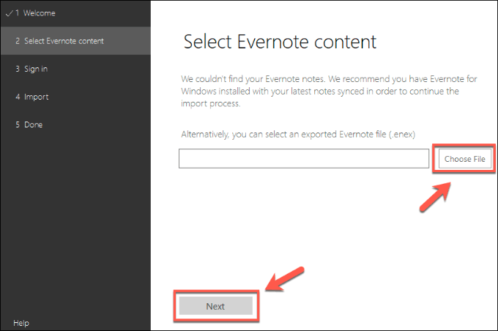Click the number 5 beside Done
This screenshot has width=498, height=331.
pos(16,124)
